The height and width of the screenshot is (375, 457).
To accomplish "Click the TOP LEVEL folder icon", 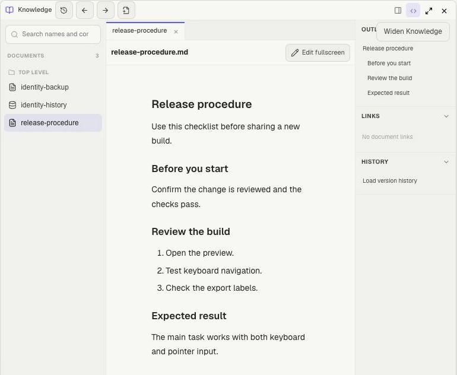I will coord(11,72).
